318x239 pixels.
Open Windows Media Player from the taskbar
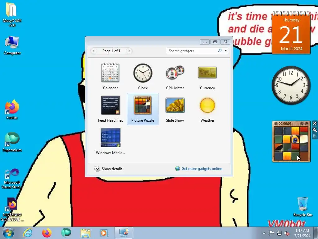coord(104,233)
